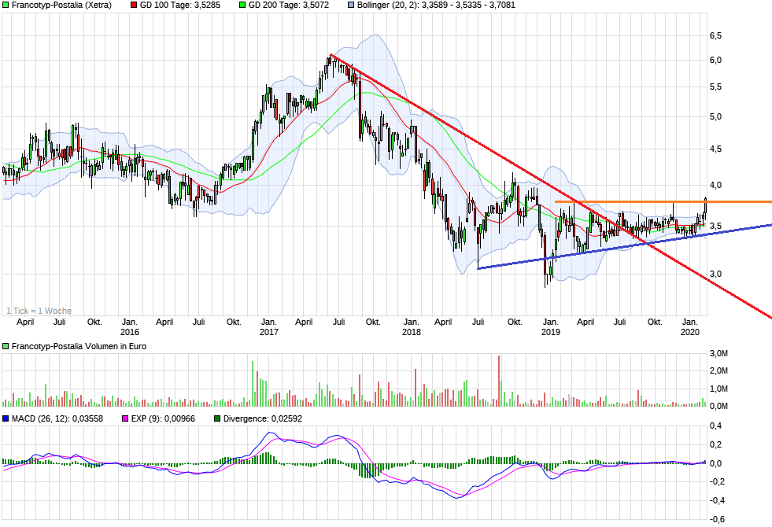Click the 3,5 price axis label
The width and height of the screenshot is (772, 527).
point(715,227)
